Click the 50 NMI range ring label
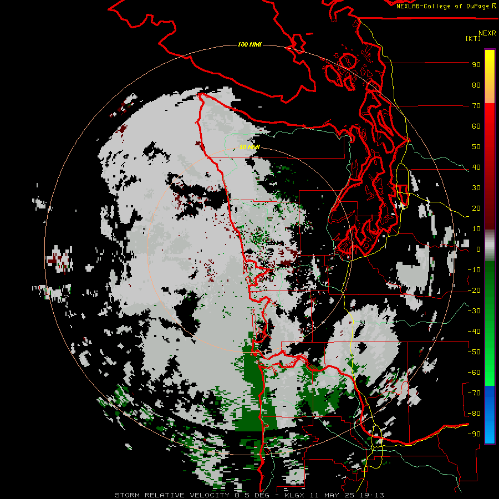This screenshot has width=499, height=499. pos(249,147)
